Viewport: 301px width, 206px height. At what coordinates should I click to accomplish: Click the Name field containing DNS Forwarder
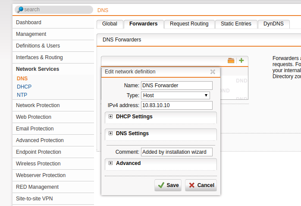[x=177, y=86]
